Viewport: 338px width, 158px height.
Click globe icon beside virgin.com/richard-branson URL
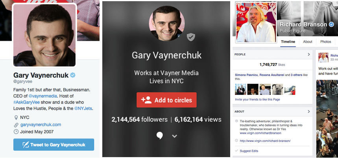[237, 141]
